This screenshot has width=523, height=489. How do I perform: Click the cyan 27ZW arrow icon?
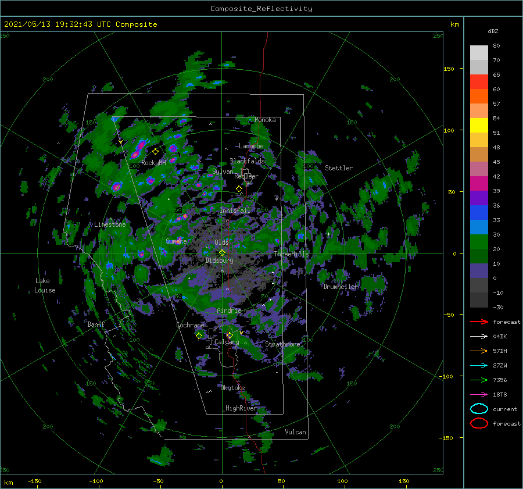tap(479, 366)
